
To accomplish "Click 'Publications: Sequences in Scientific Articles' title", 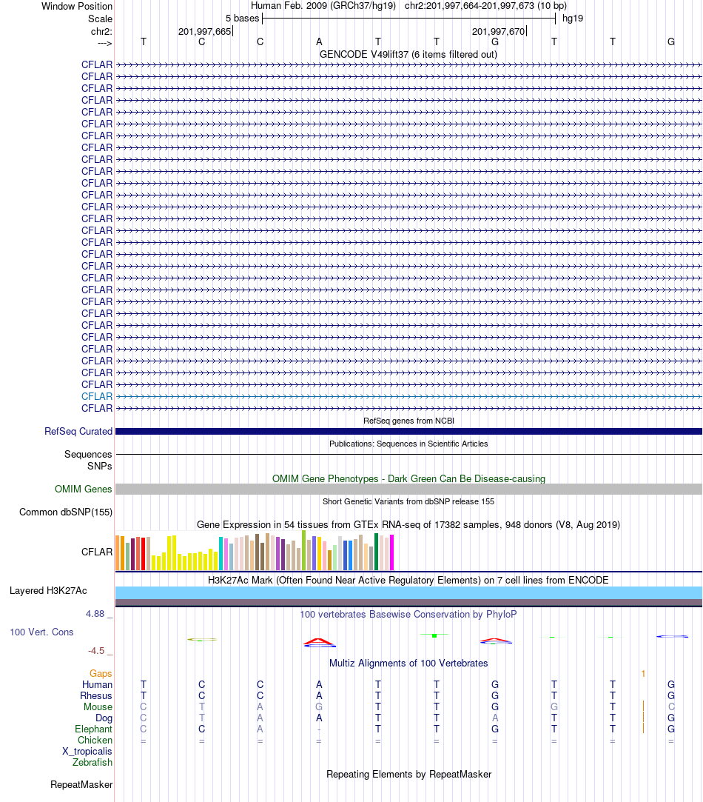I will (x=408, y=444).
